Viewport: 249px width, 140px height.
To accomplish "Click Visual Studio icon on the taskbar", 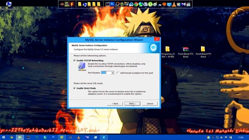I will pos(87,137).
